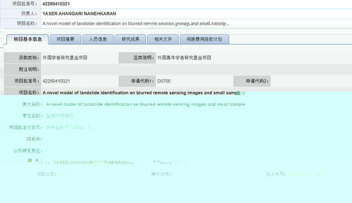This screenshot has width=352, height=203.
Task: Click the 单位名称 value
Action: (x=60, y=116)
